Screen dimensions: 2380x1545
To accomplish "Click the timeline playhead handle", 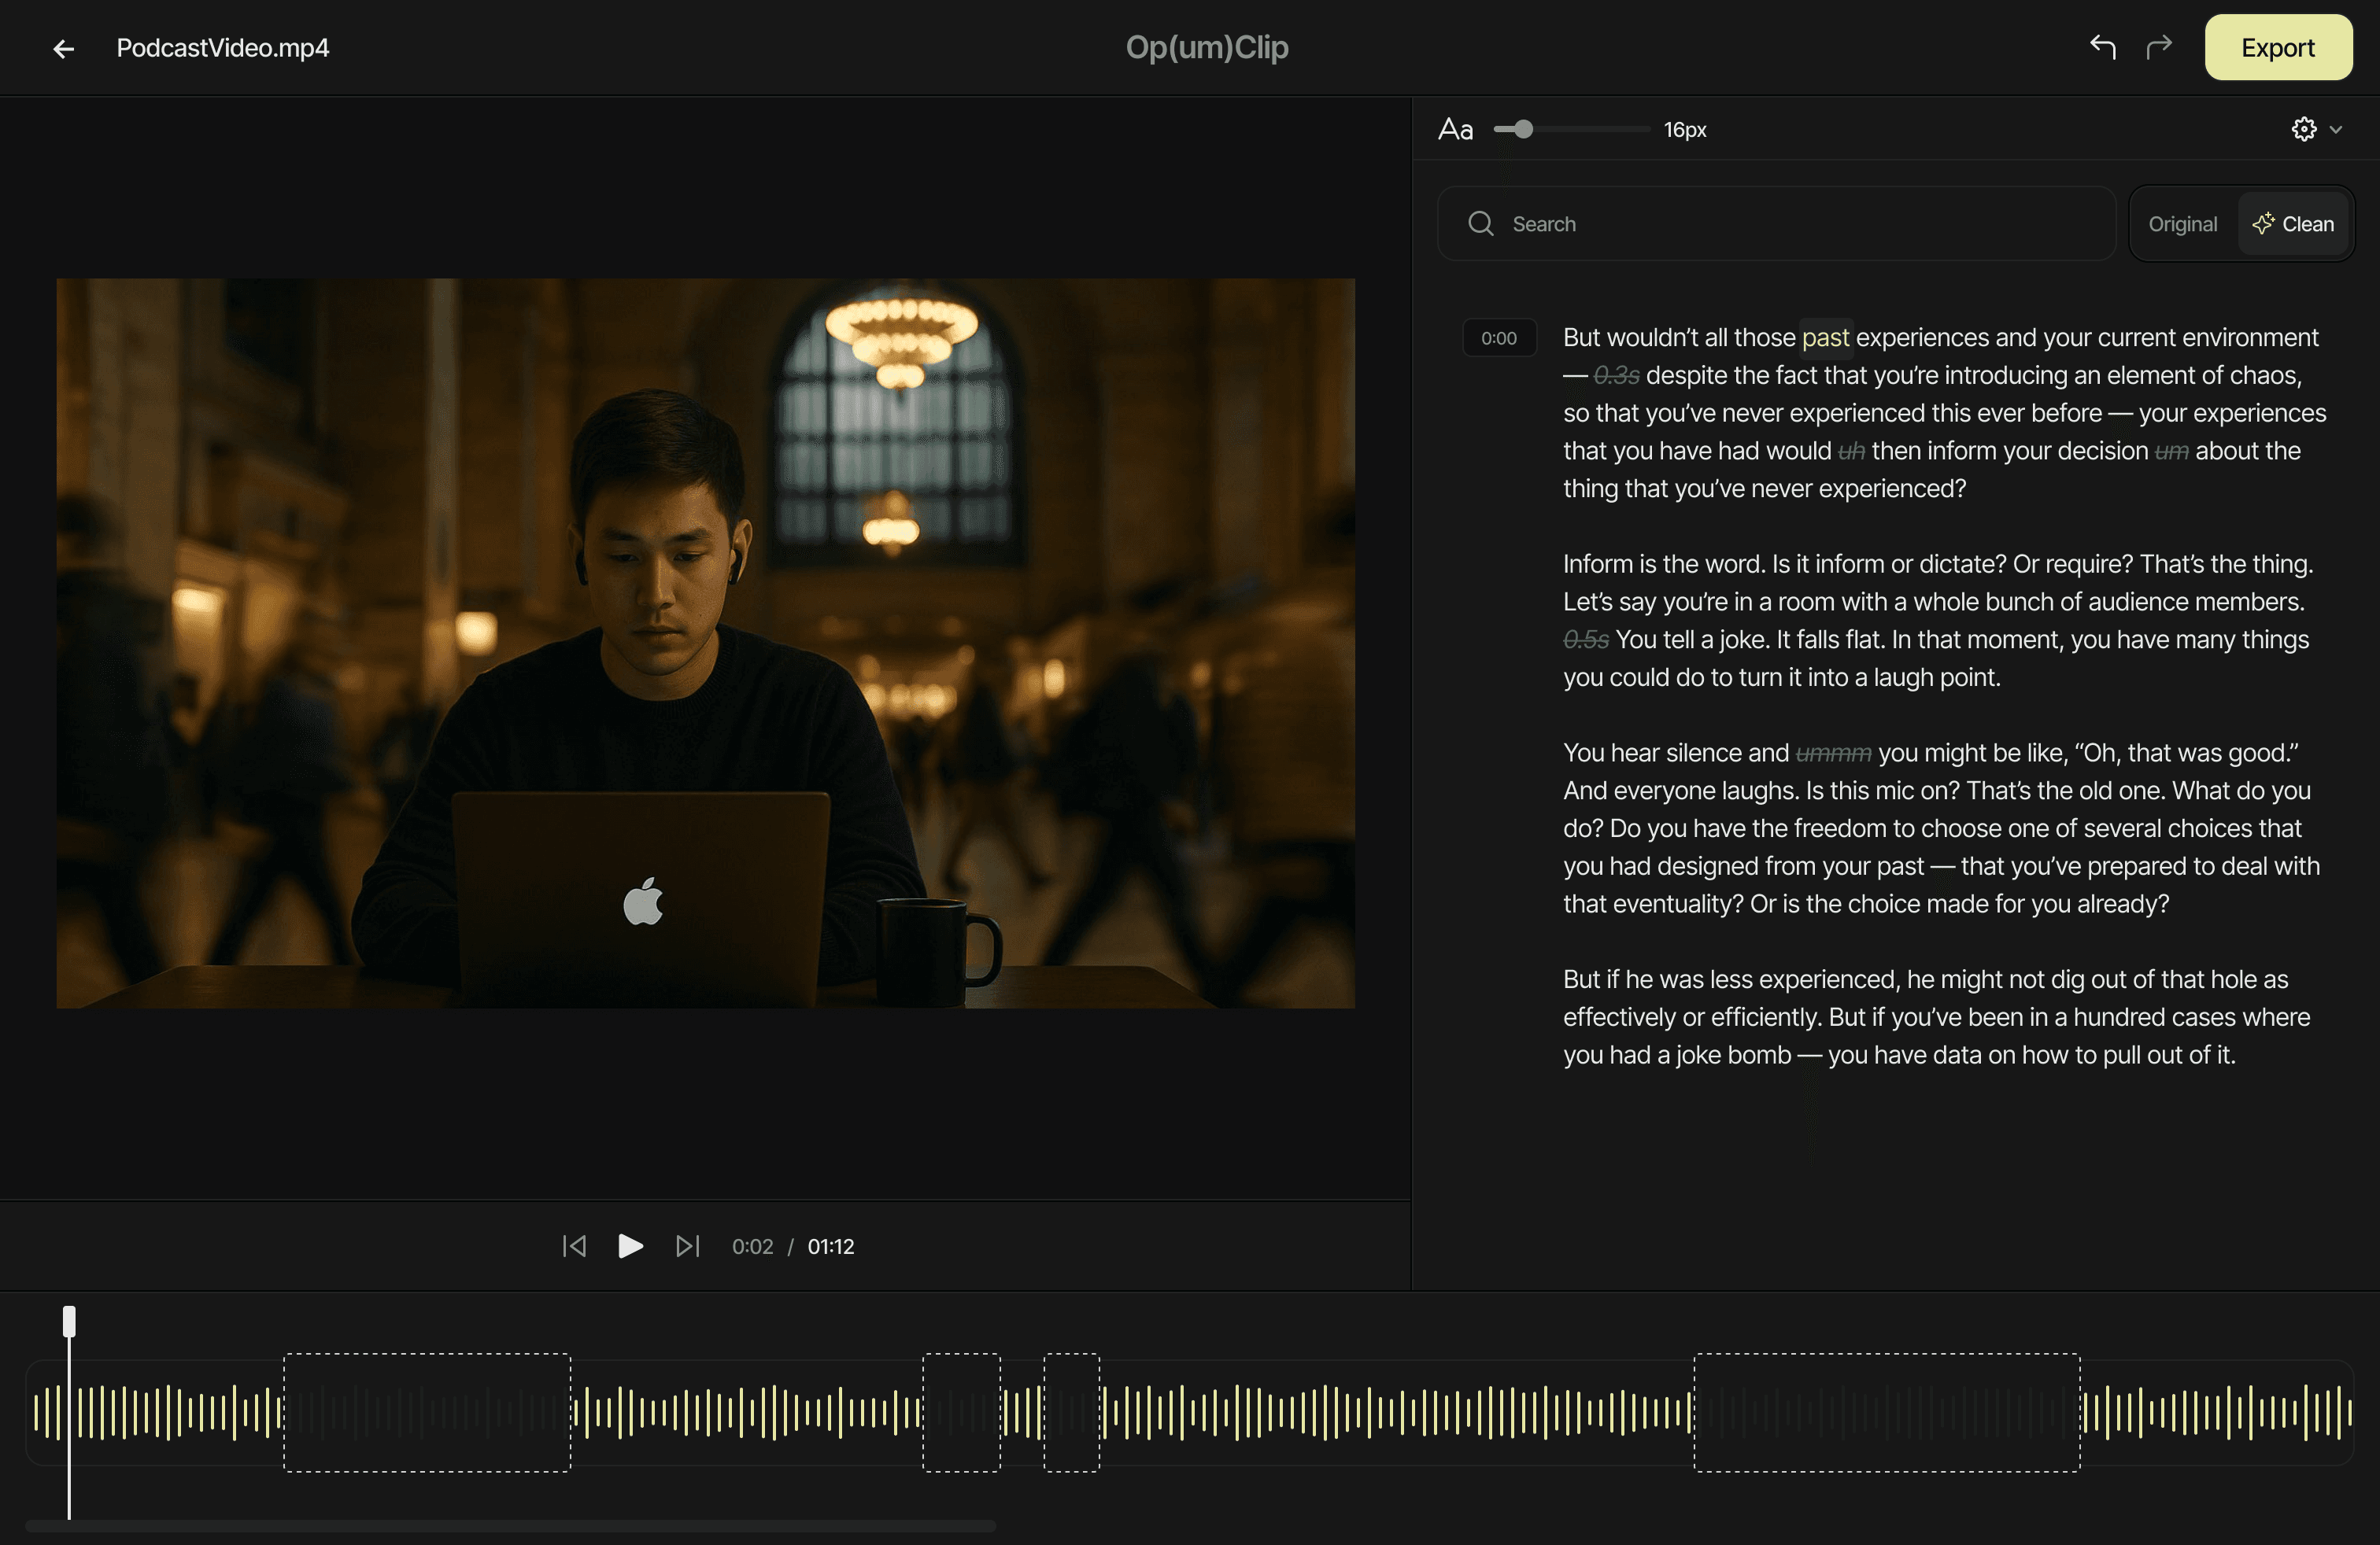I will pyautogui.click(x=69, y=1321).
